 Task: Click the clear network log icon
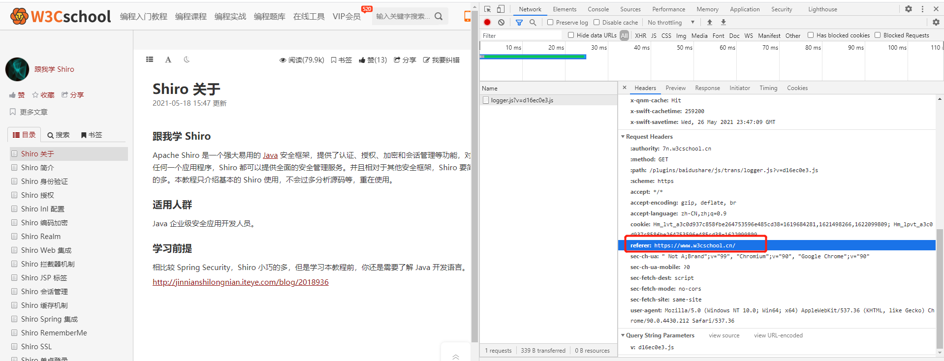(501, 22)
